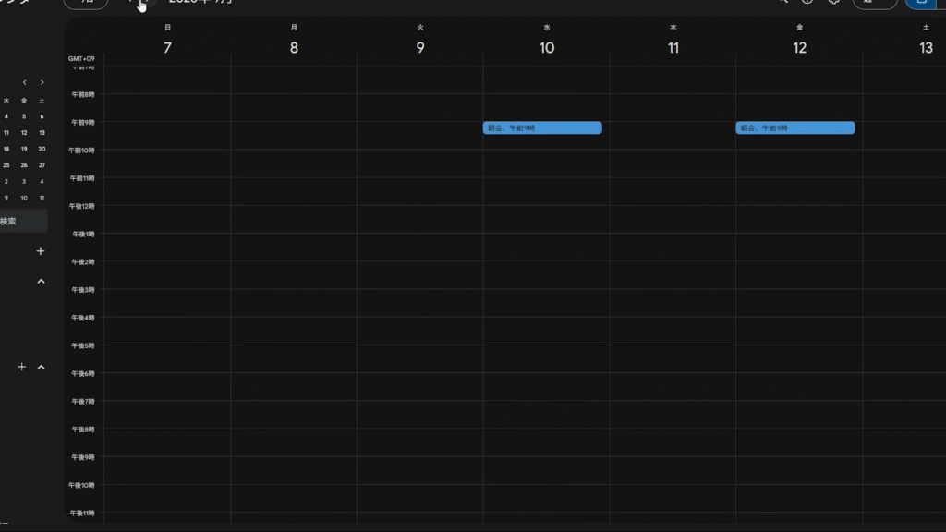Collapse the lower calendar list section chevron

point(41,367)
